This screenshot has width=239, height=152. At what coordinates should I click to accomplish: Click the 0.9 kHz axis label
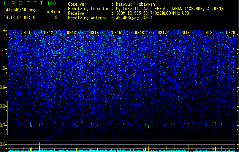3,87
